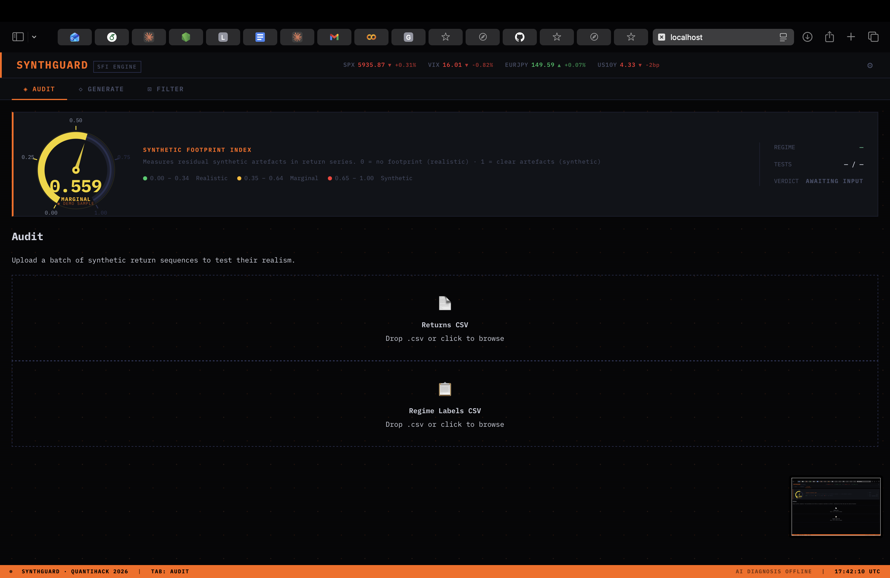Image resolution: width=890 pixels, height=578 pixels.
Task: Open the Safari downloads icon
Action: point(807,37)
